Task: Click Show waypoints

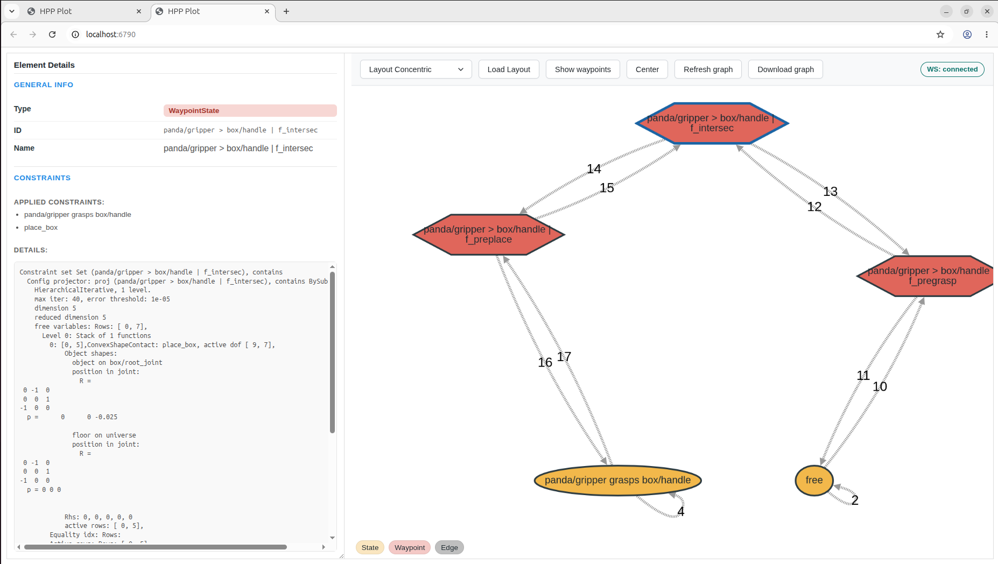Action: click(582, 69)
